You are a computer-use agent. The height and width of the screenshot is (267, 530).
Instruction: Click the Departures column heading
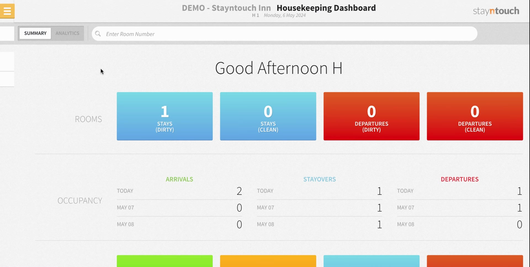(x=460, y=179)
